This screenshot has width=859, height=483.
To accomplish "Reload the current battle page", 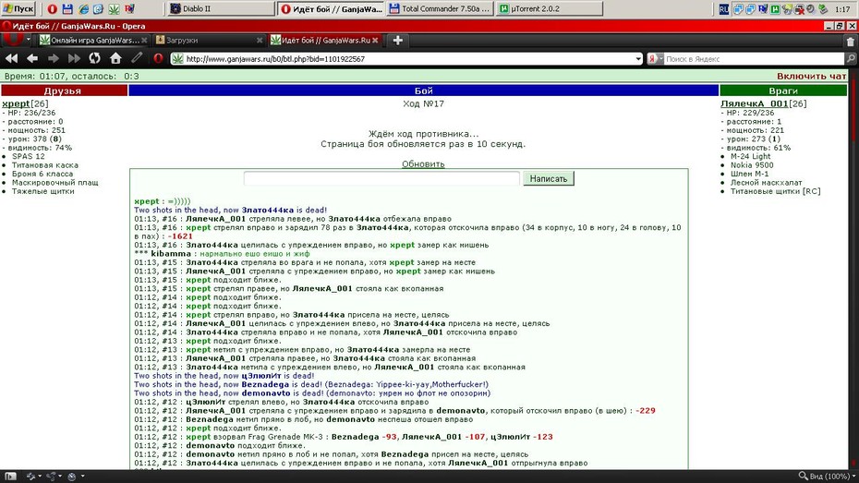I will point(95,58).
